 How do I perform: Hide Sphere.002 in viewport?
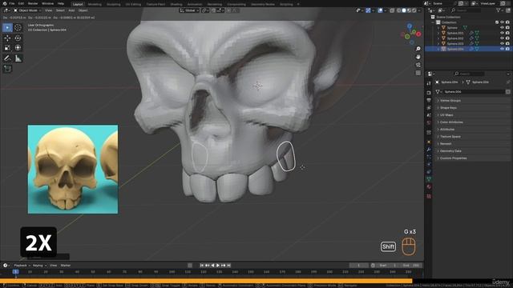tap(502, 38)
